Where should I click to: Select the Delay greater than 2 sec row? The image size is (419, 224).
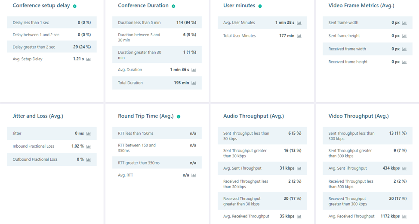(52, 47)
